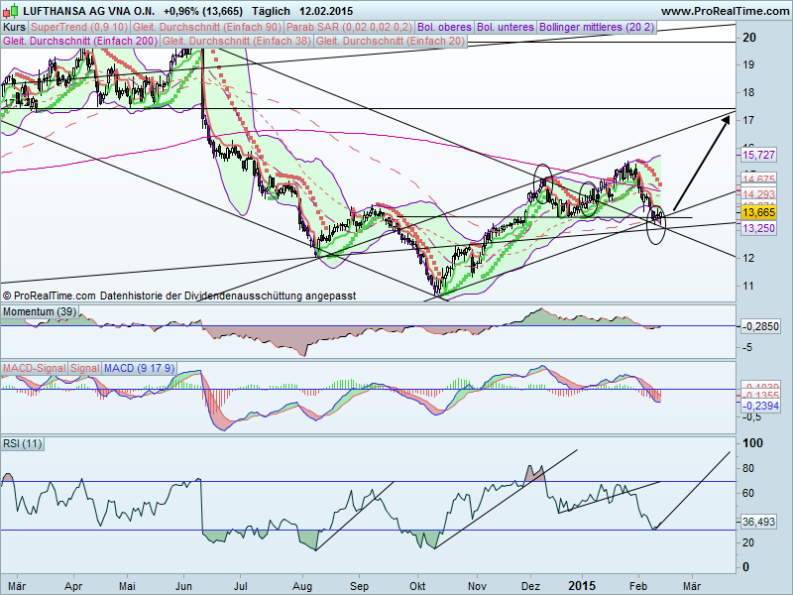Viewport: 793px width, 595px height.
Task: Click the 100 RSI axis label
Action: 752,443
